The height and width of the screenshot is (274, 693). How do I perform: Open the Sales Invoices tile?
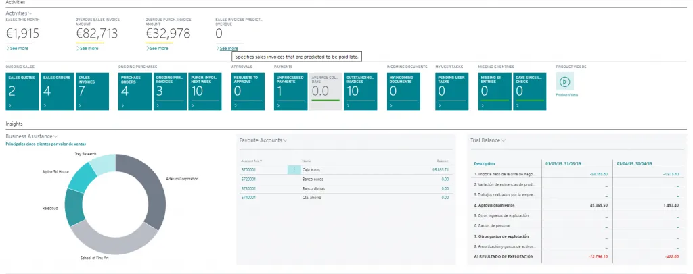click(92, 91)
